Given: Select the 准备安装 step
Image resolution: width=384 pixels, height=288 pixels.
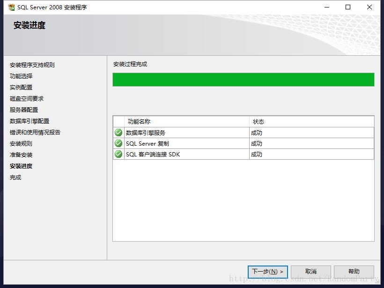Looking at the screenshot, I should (x=21, y=155).
